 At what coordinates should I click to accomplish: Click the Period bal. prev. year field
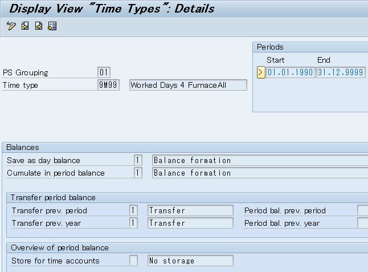(362, 223)
